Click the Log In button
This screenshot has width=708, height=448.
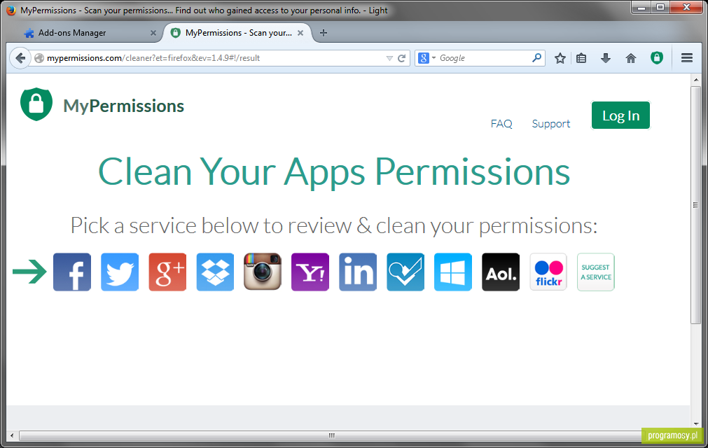pos(621,115)
